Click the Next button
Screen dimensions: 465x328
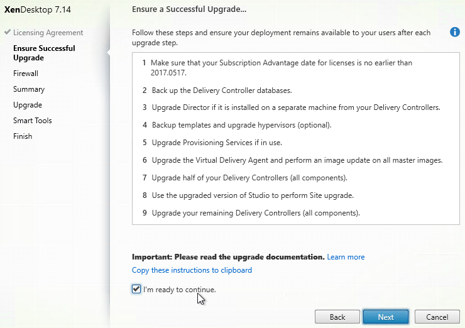click(x=386, y=317)
